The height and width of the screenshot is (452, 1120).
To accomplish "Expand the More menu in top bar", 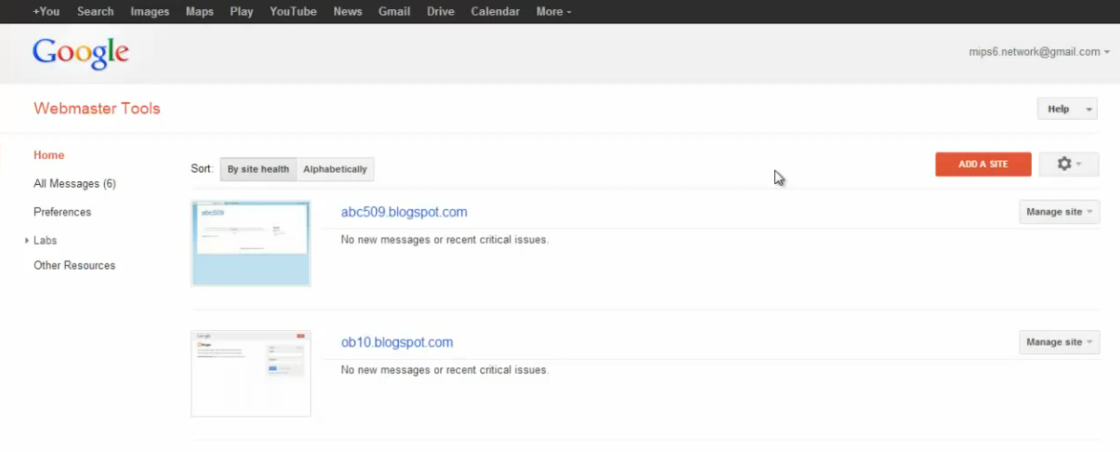I will pyautogui.click(x=553, y=11).
